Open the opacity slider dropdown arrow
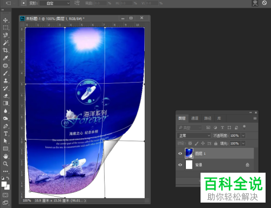Viewport: 271px width, 208px height. [243, 135]
